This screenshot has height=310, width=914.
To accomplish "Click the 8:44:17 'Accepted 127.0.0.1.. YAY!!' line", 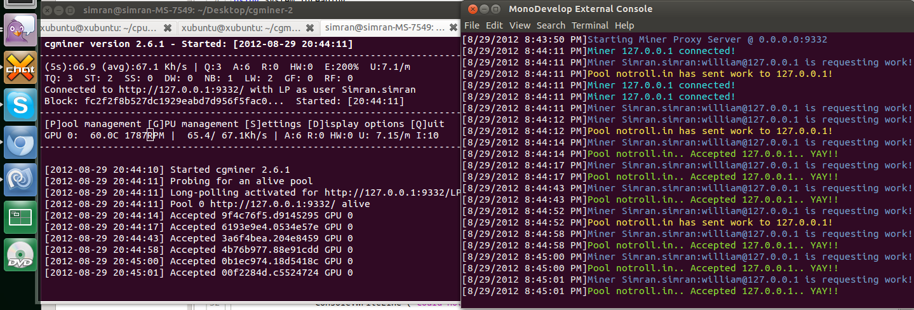I will point(650,177).
